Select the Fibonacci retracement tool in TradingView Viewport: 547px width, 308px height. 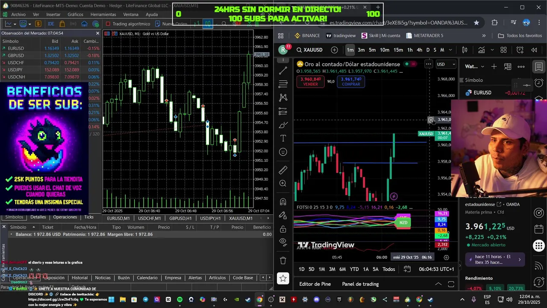click(x=283, y=84)
